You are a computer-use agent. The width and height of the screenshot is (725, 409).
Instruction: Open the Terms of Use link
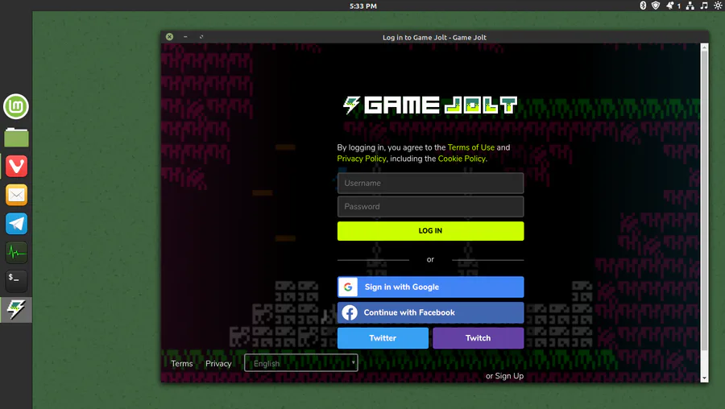(x=470, y=147)
